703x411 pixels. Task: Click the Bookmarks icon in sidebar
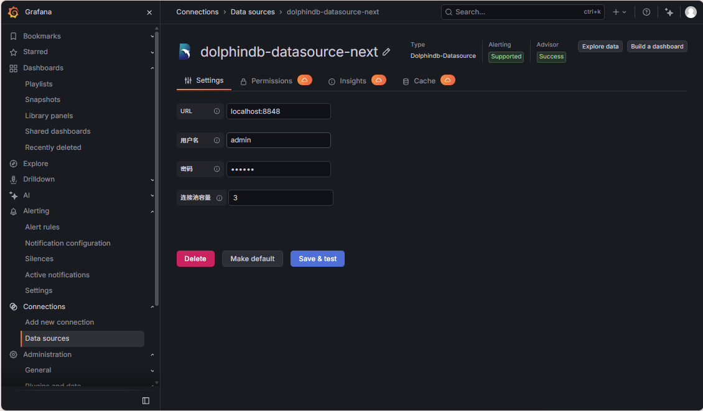point(14,36)
